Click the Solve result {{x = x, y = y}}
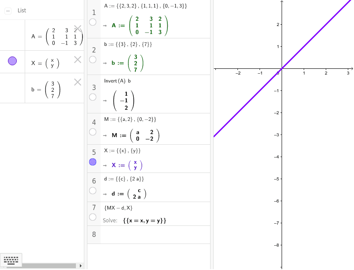This screenshot has height=270, width=354. click(144, 221)
